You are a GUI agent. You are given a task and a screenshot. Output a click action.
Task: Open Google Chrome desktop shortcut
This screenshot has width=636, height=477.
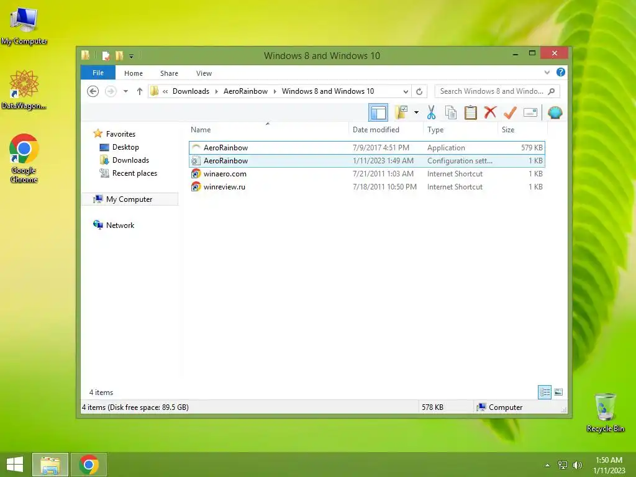[24, 158]
